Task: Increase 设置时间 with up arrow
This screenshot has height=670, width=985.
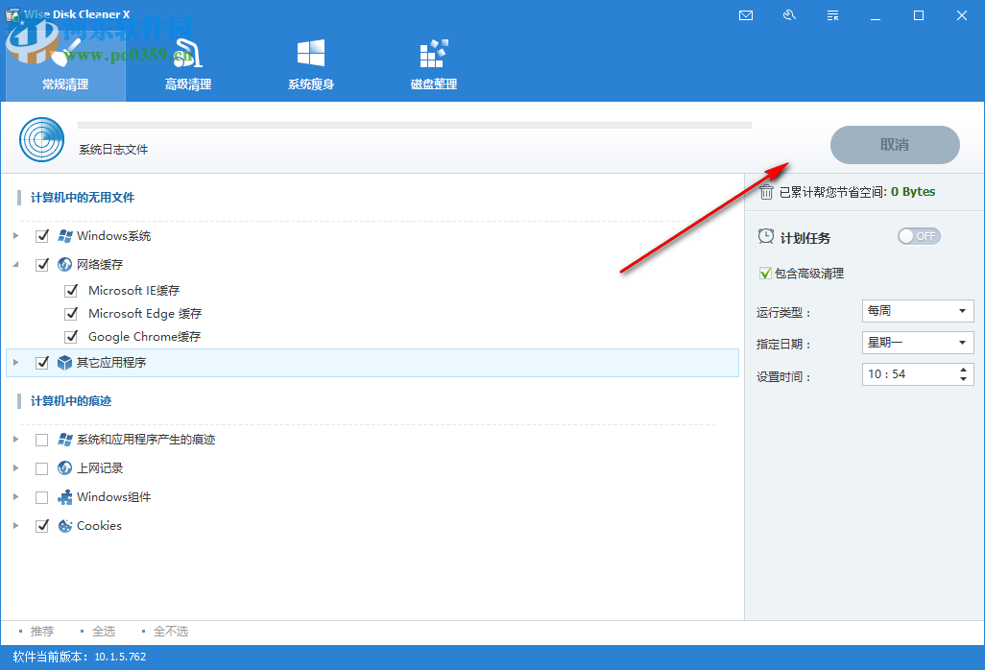Action: (963, 370)
